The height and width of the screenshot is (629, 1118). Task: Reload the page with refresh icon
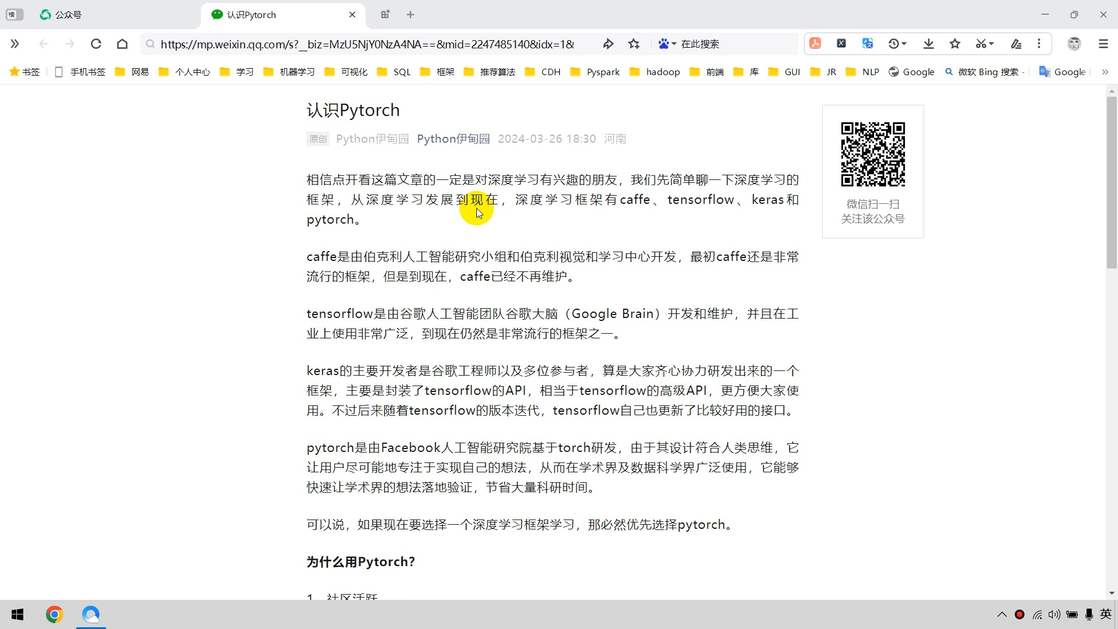[96, 44]
